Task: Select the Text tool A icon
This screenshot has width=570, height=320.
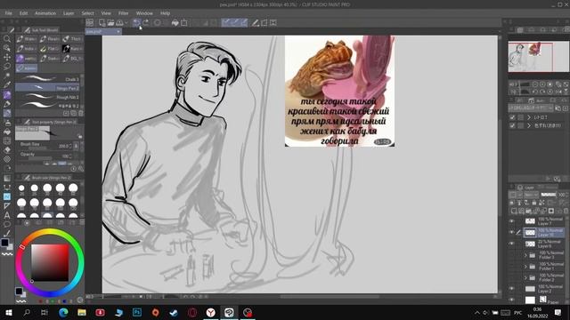Action: click(6, 215)
